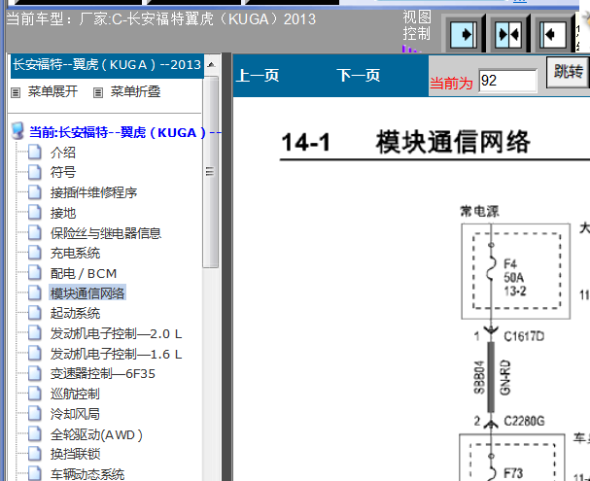The height and width of the screenshot is (481, 590).
Task: Click the page icon next to 起动系统
Action: (x=35, y=313)
